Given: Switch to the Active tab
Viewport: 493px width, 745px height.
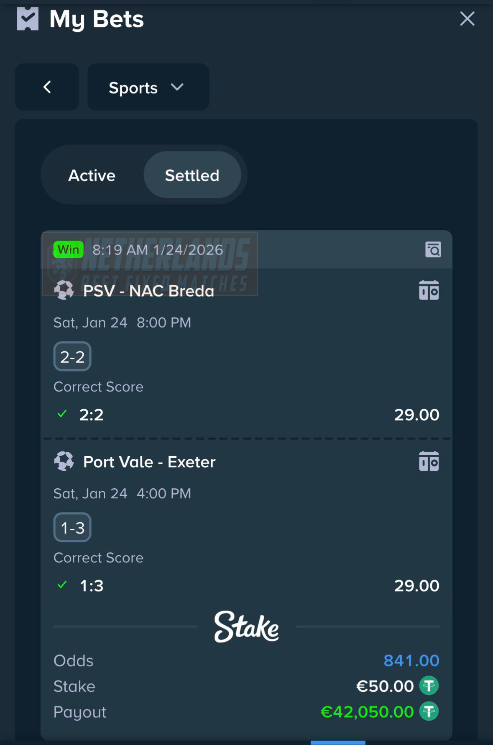Looking at the screenshot, I should click(91, 175).
